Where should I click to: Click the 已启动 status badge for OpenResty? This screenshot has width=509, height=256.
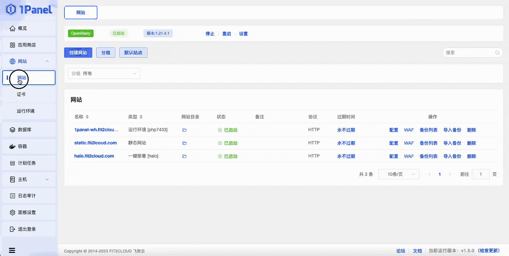click(119, 33)
